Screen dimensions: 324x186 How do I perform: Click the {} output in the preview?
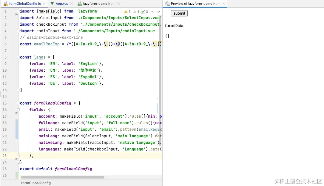coord(167,36)
